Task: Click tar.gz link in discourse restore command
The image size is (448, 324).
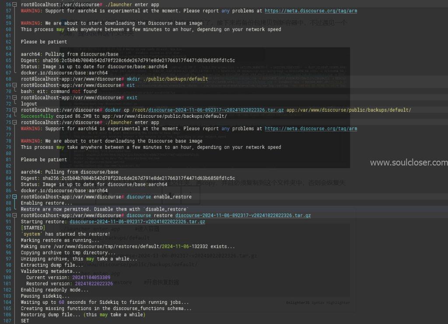Action: tap(243, 215)
